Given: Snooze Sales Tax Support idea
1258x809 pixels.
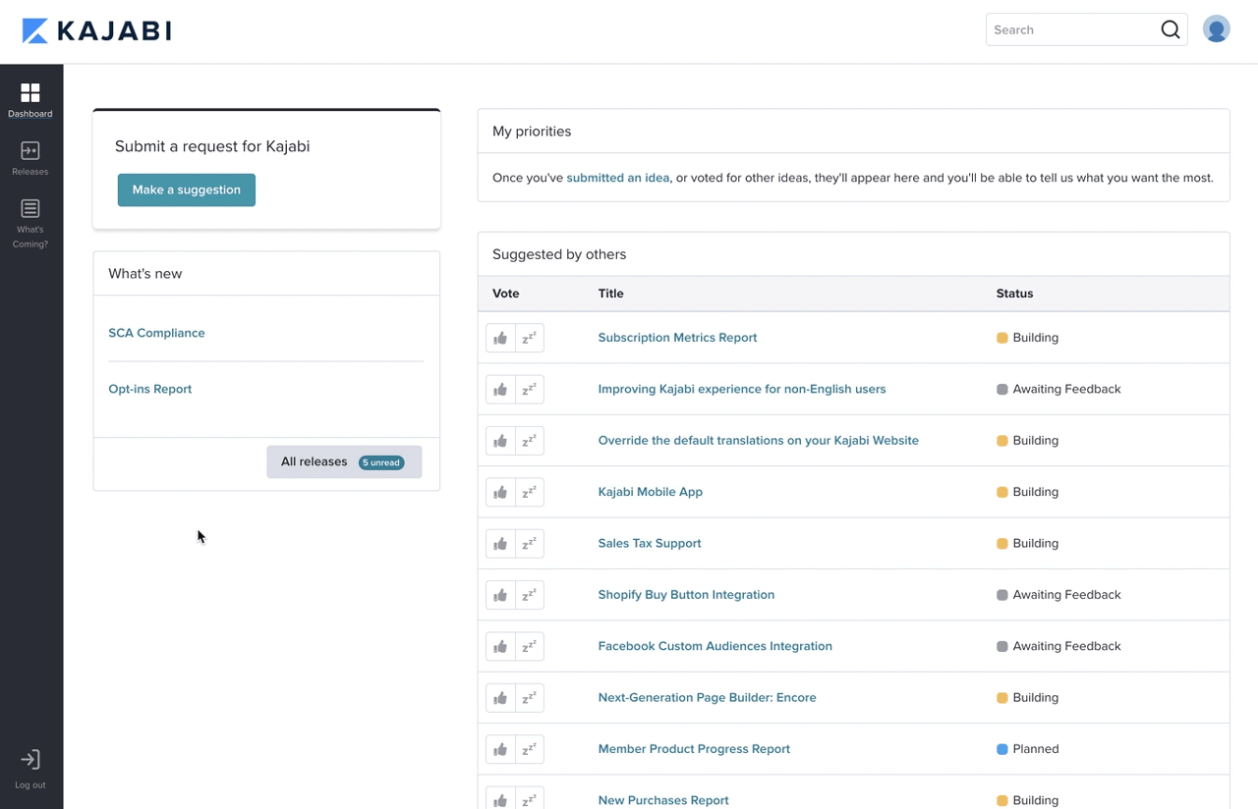Looking at the screenshot, I should (x=530, y=544).
